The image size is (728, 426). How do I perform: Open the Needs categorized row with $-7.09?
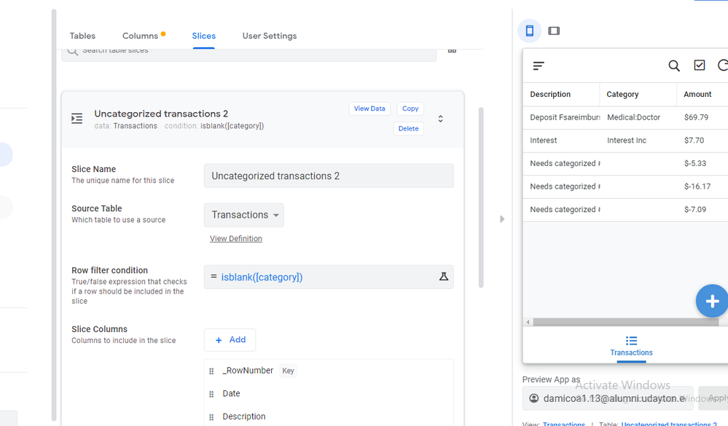click(625, 210)
